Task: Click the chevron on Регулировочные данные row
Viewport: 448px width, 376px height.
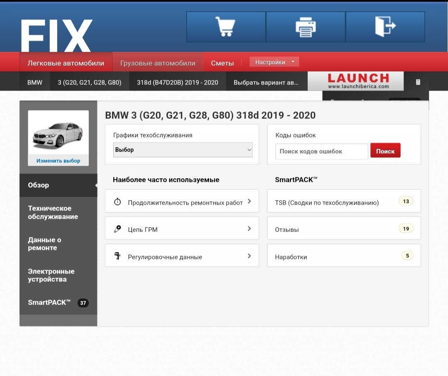Action: pos(249,256)
